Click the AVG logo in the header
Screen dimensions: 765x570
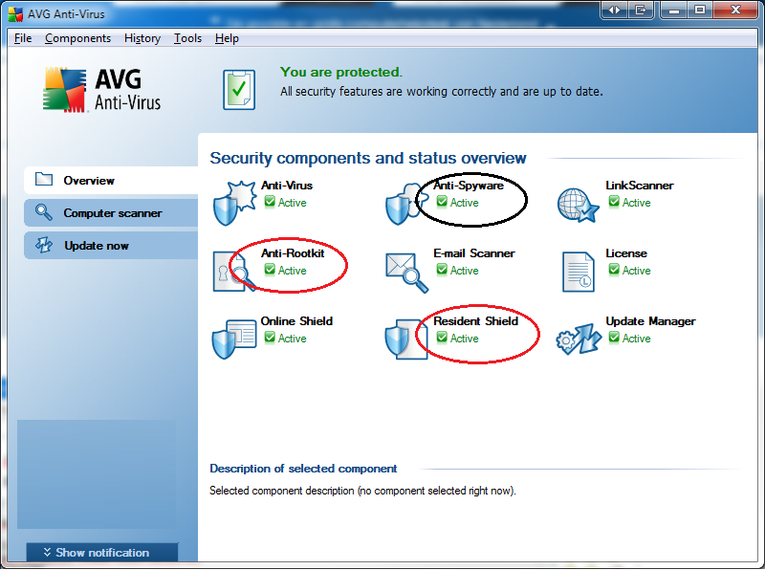point(102,90)
